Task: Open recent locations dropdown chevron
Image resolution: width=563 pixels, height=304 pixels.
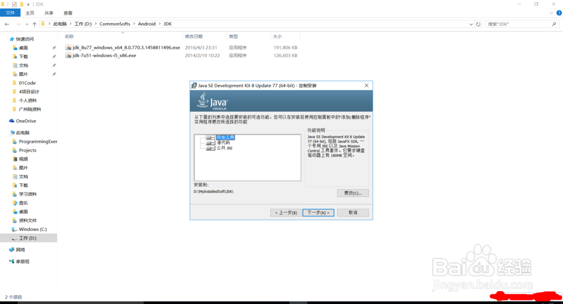Action: coord(27,24)
